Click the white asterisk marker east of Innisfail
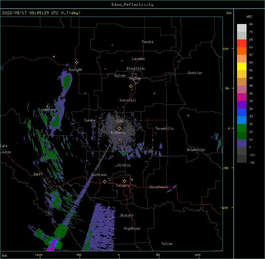 coord(154,93)
